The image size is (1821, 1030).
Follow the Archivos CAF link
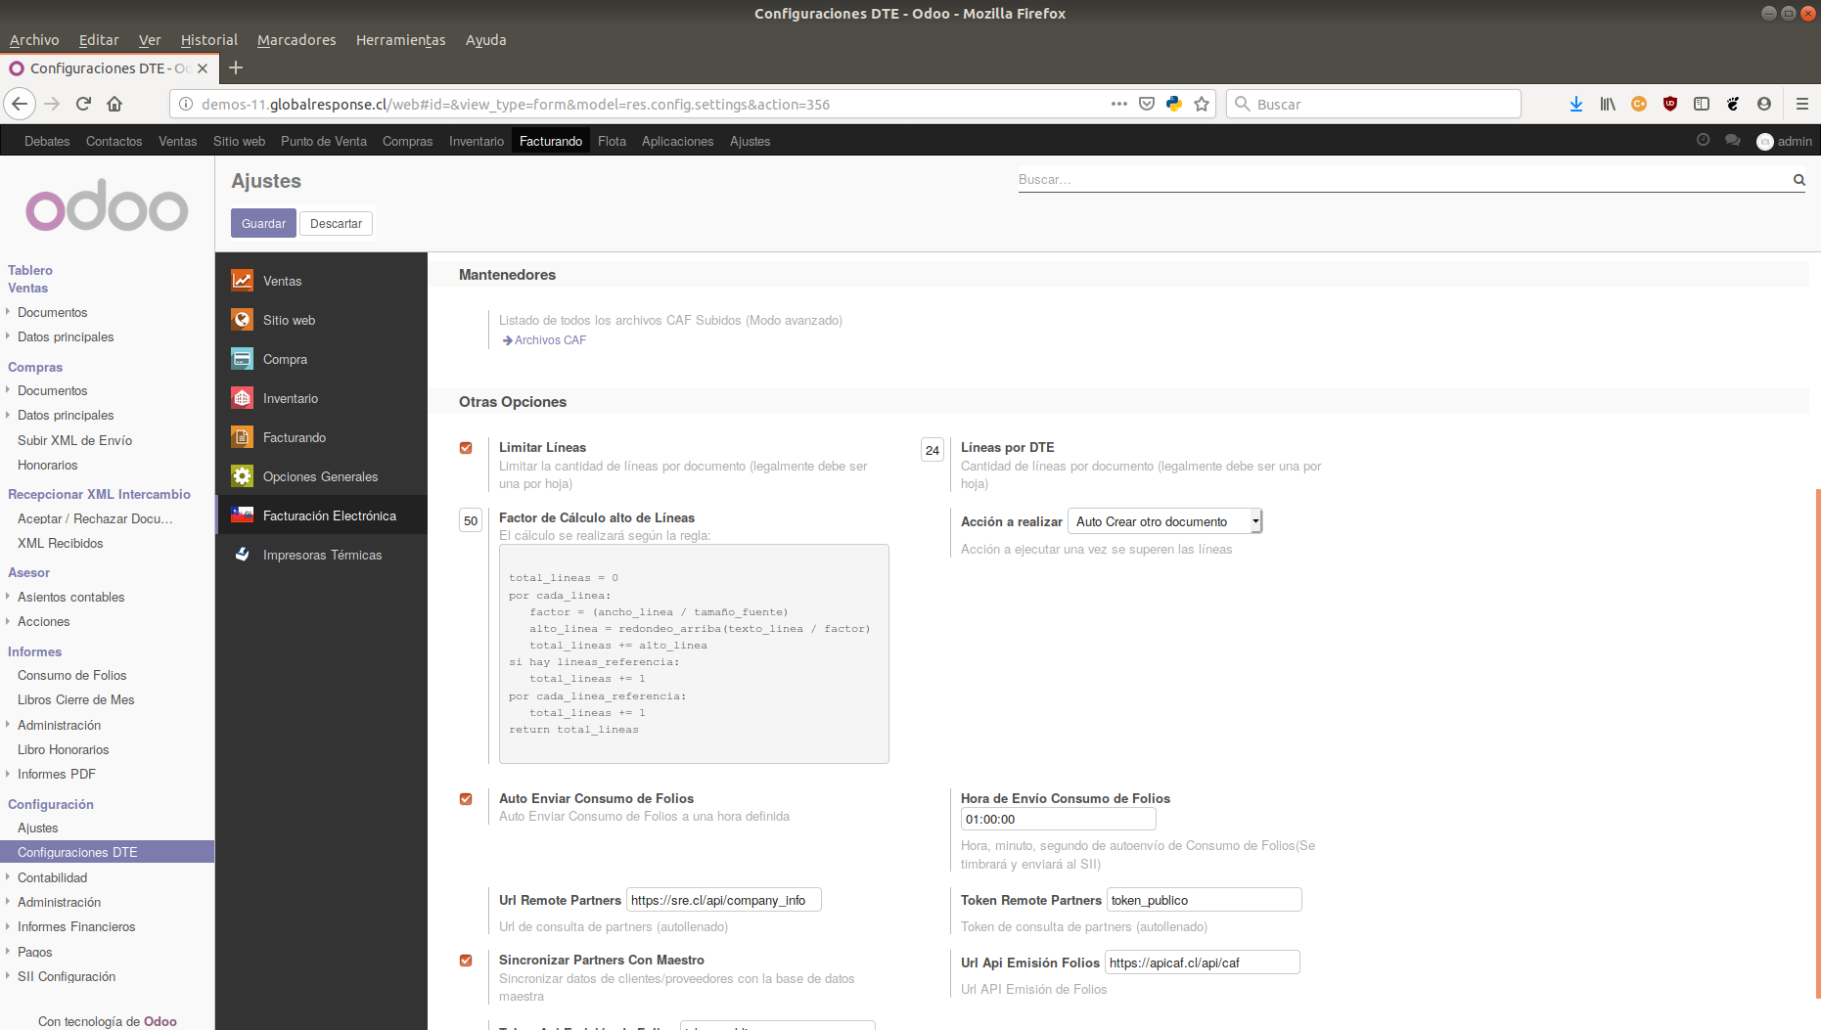pyautogui.click(x=550, y=340)
